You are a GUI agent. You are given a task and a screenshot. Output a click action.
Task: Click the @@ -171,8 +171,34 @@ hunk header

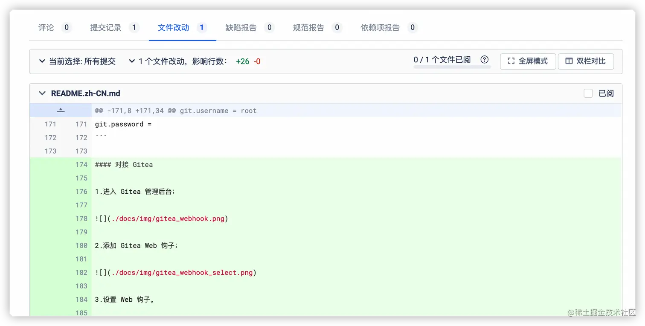[176, 111]
